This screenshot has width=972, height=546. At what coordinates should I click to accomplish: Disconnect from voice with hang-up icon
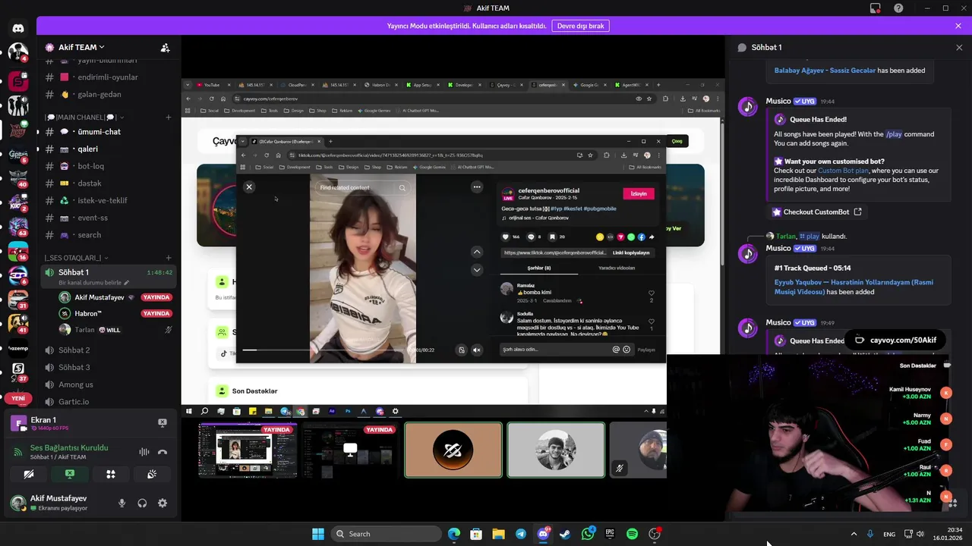(x=162, y=452)
